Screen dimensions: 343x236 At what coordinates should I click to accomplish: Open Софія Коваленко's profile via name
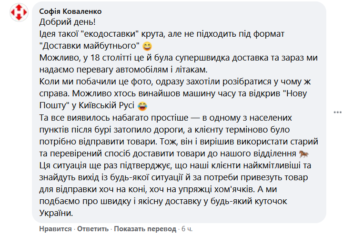pyautogui.click(x=71, y=11)
